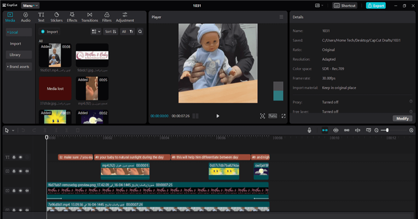Screen dimensions: 418x219
Task: Click the Export button
Action: [x=376, y=5]
